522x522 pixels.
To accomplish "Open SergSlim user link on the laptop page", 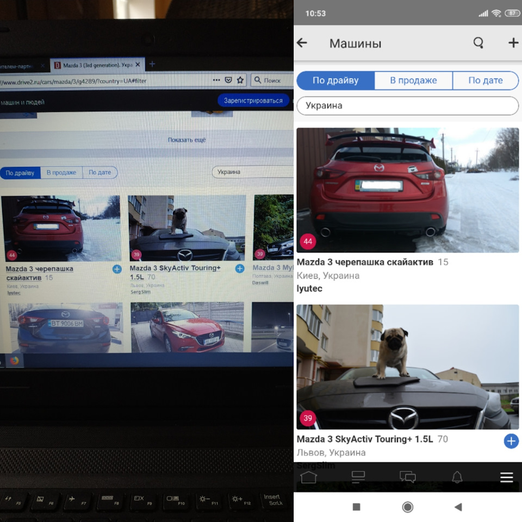I will 140,292.
